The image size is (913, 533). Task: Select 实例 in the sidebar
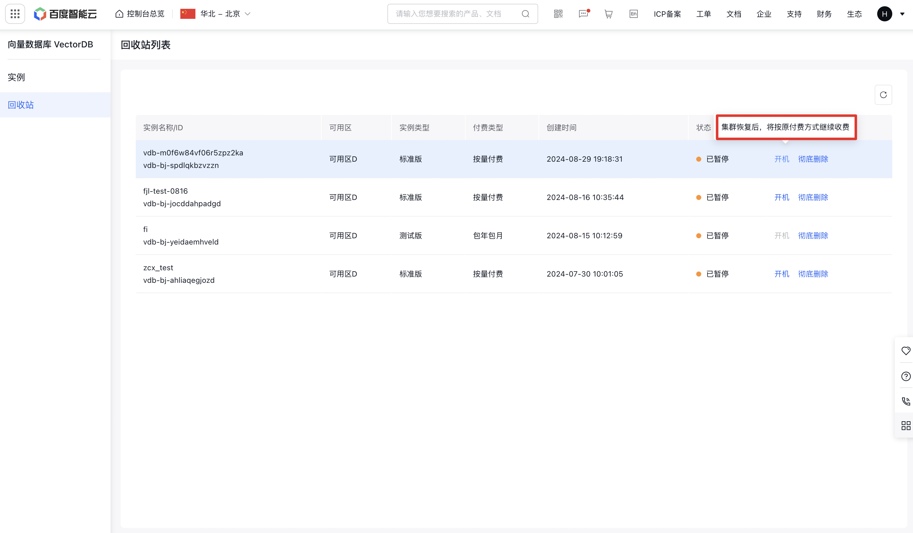click(55, 77)
